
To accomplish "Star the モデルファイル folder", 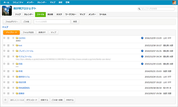I will tap(13, 56).
